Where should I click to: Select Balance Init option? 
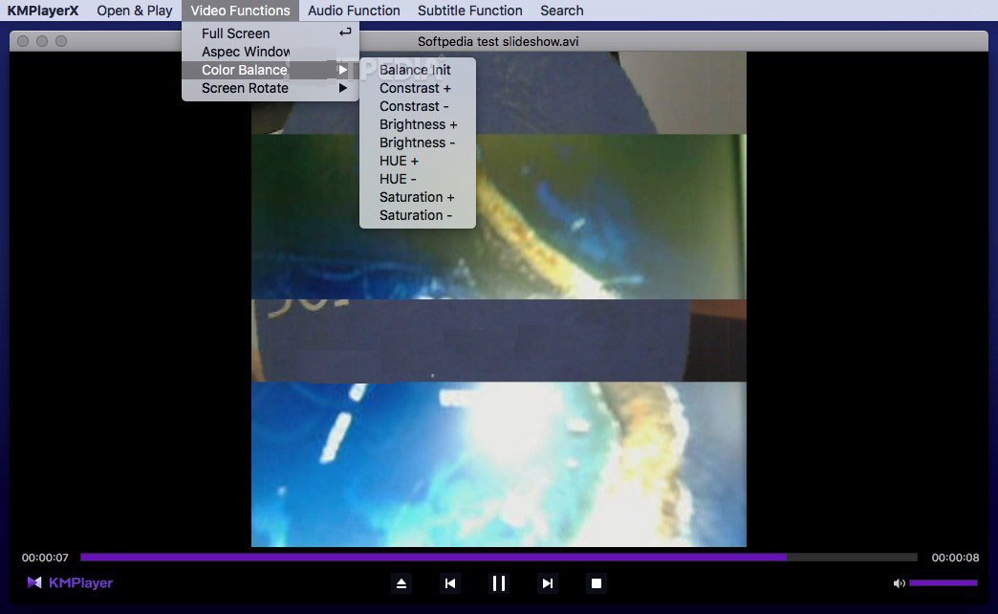(x=418, y=70)
